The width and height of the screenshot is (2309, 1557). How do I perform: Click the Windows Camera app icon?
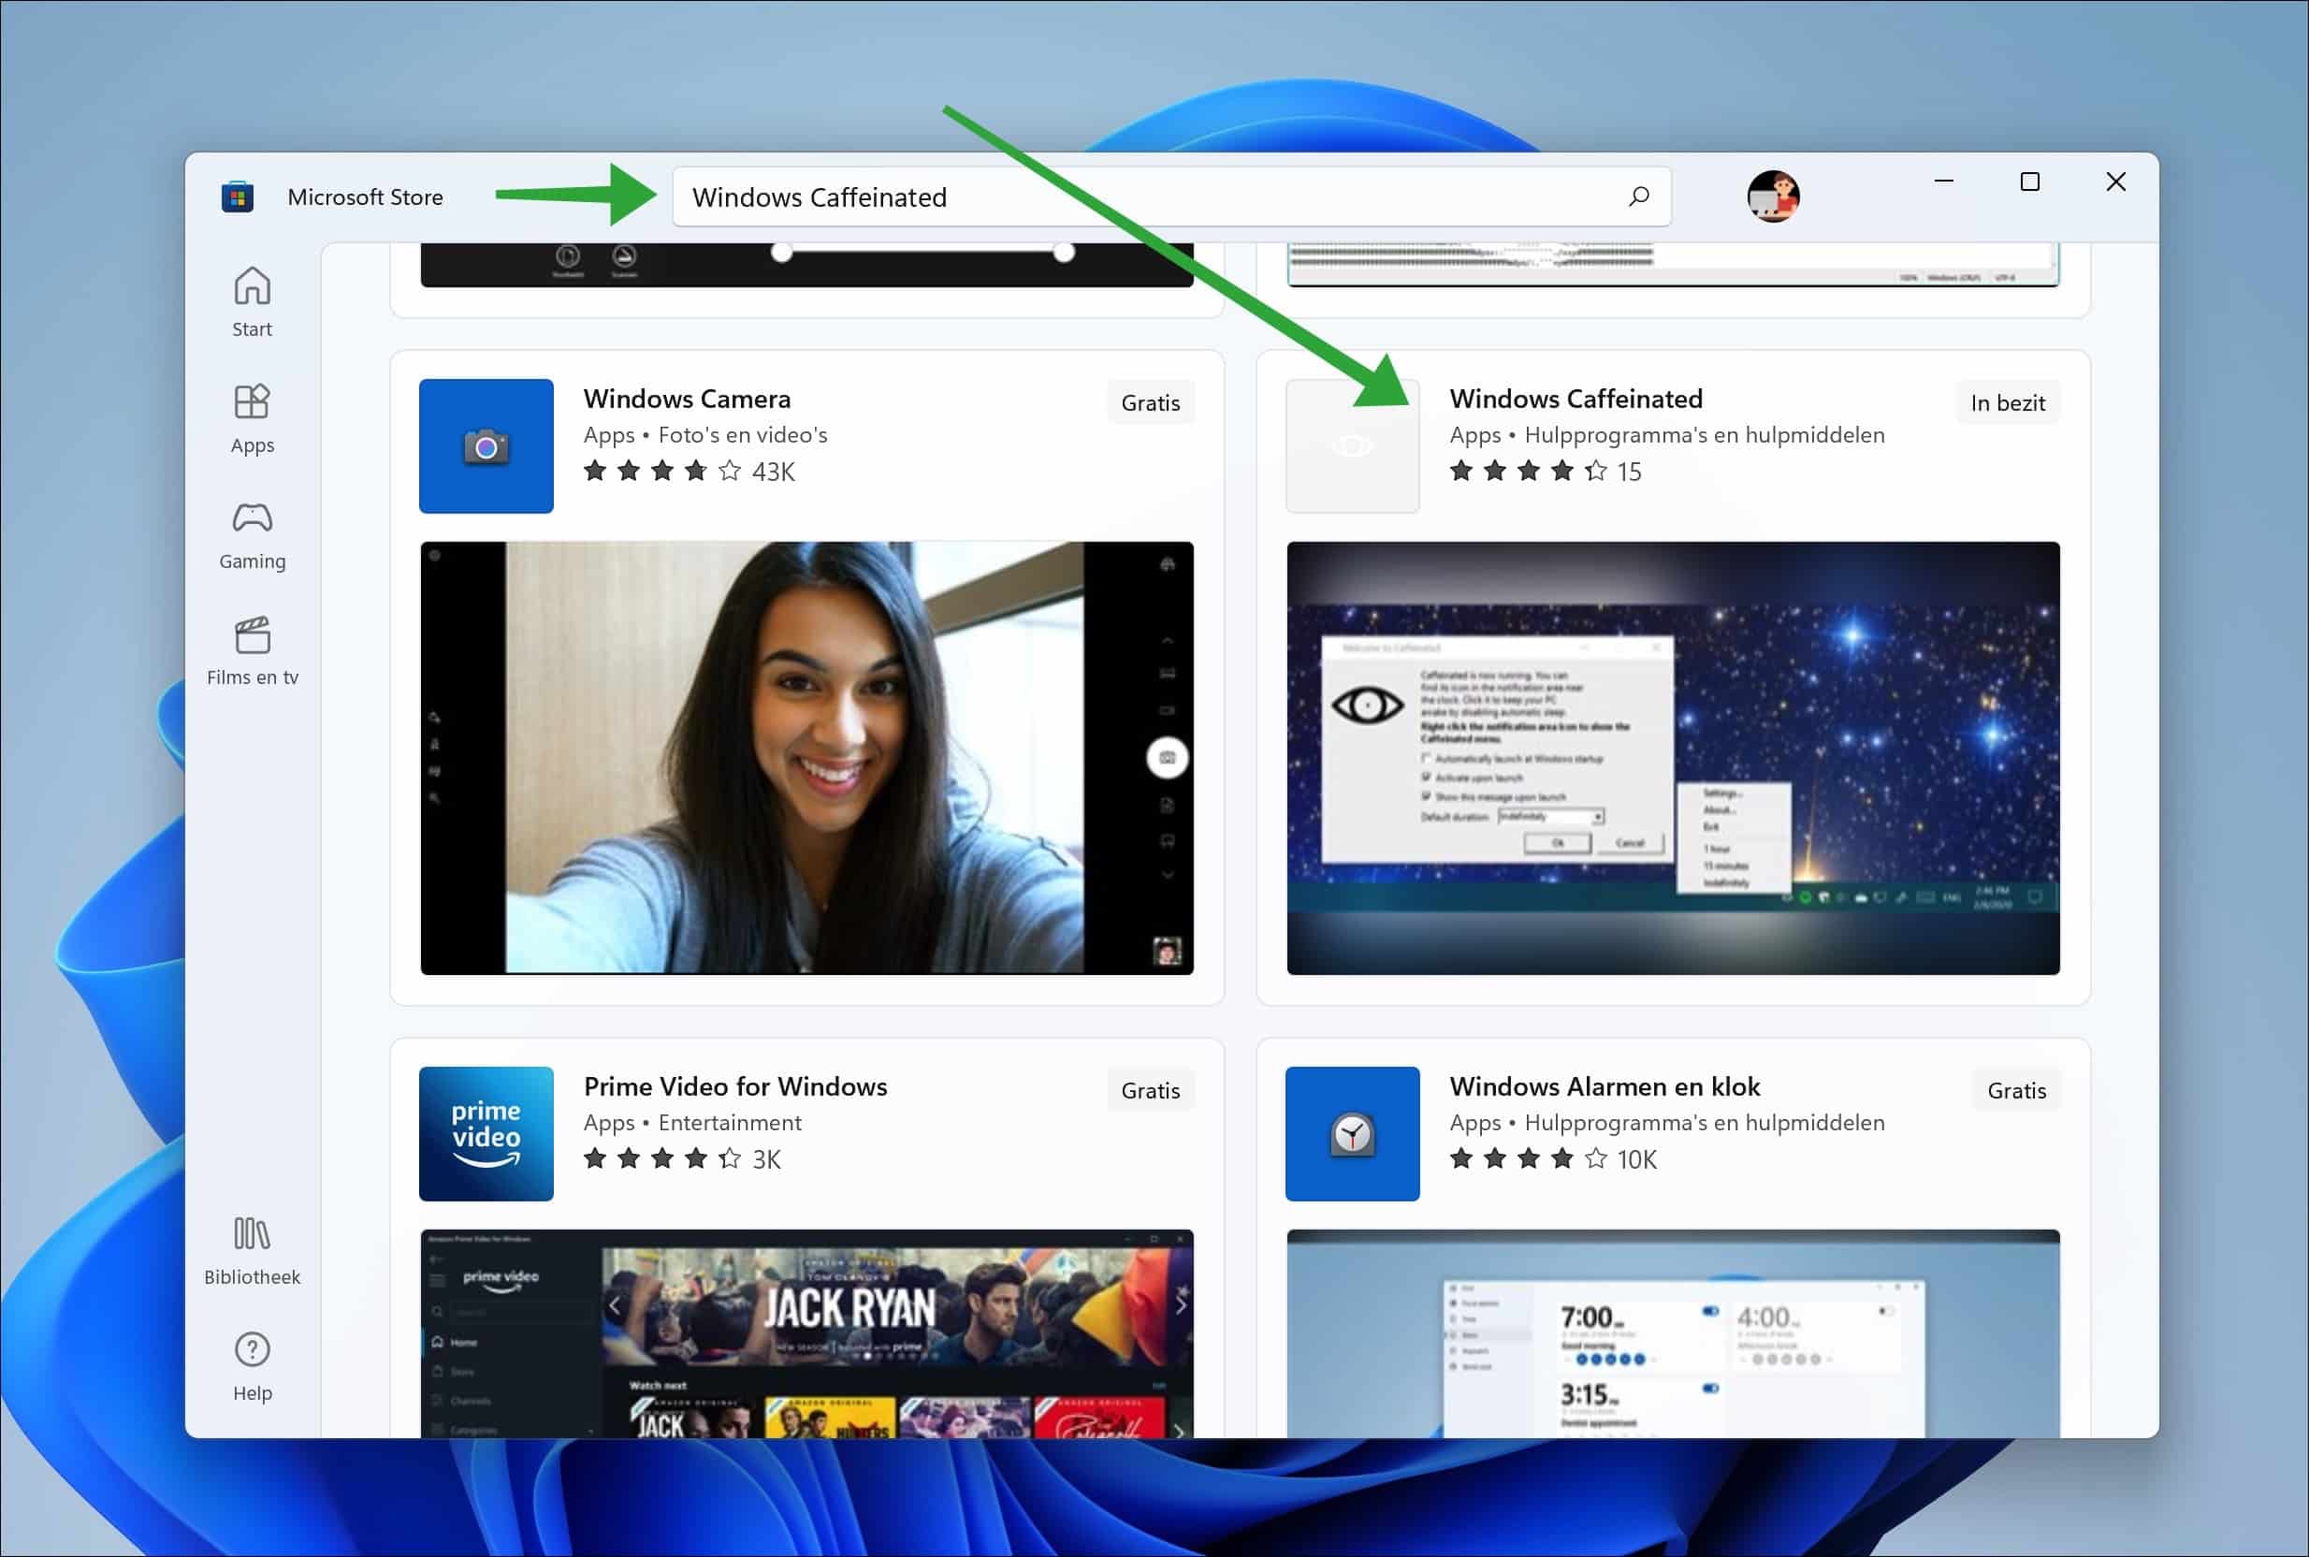click(x=486, y=445)
